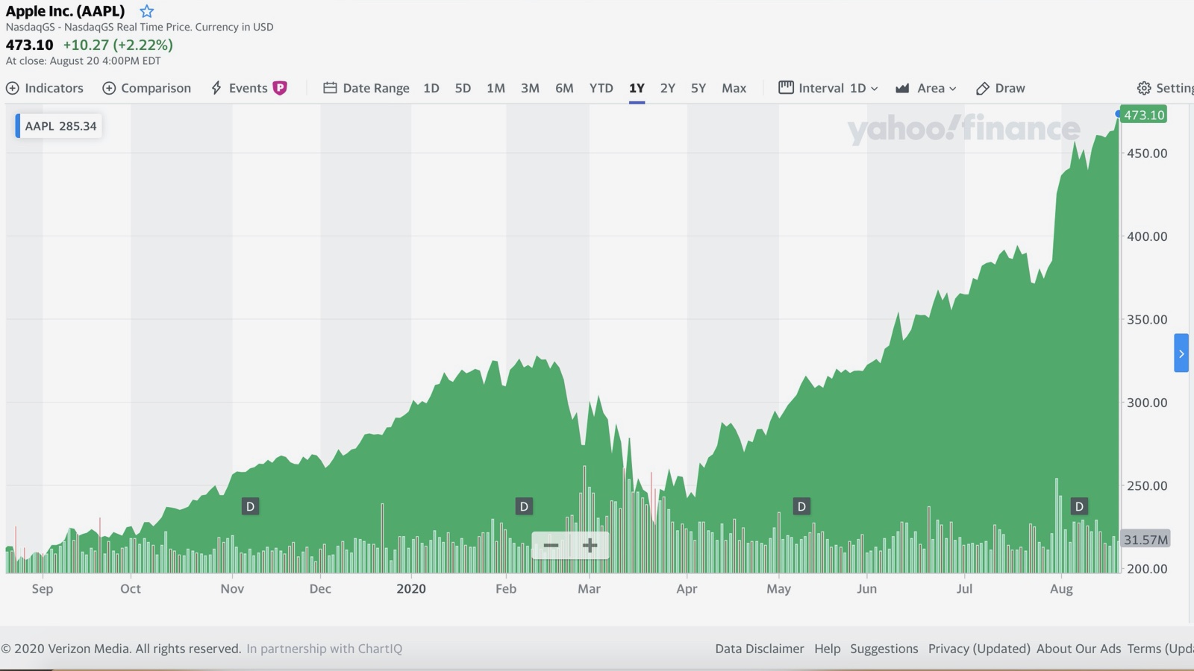Image resolution: width=1194 pixels, height=671 pixels.
Task: Open the Indicators plus icon
Action: [13, 88]
